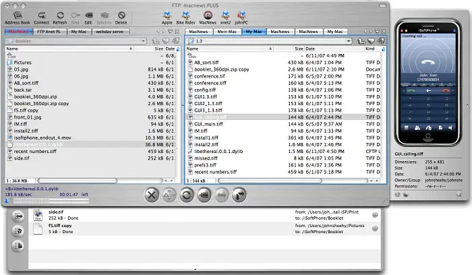Sort left pane by Name column
472x275 pixels.
point(69,49)
